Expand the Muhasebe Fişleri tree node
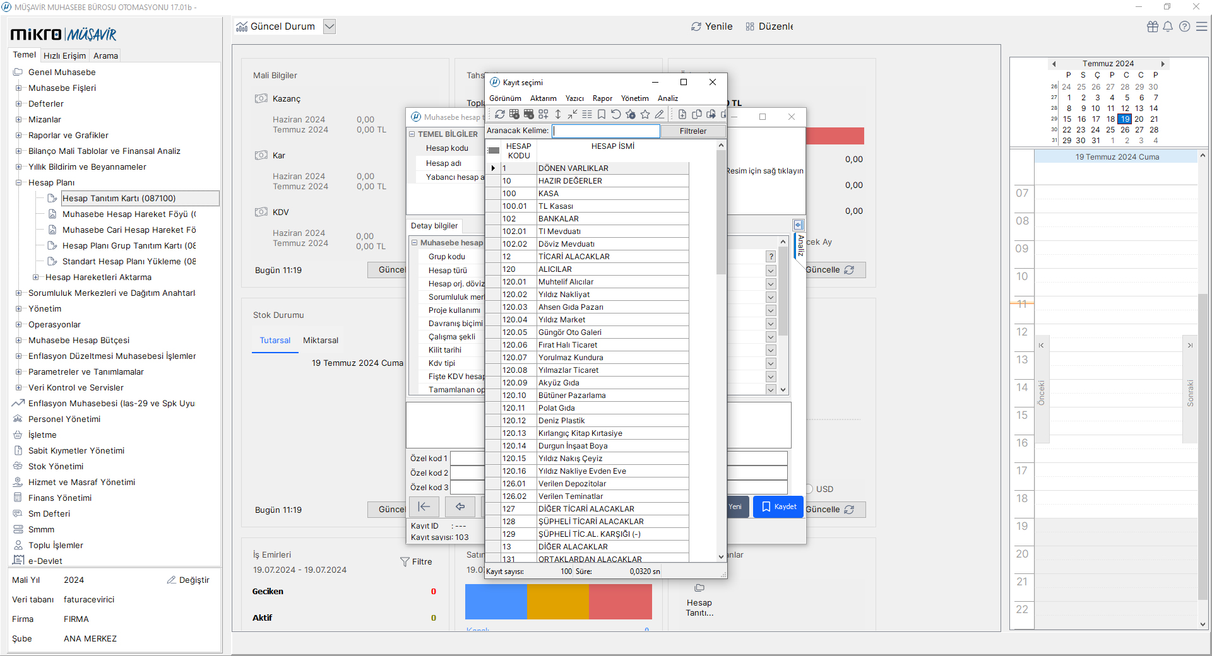1212x656 pixels. pos(18,88)
